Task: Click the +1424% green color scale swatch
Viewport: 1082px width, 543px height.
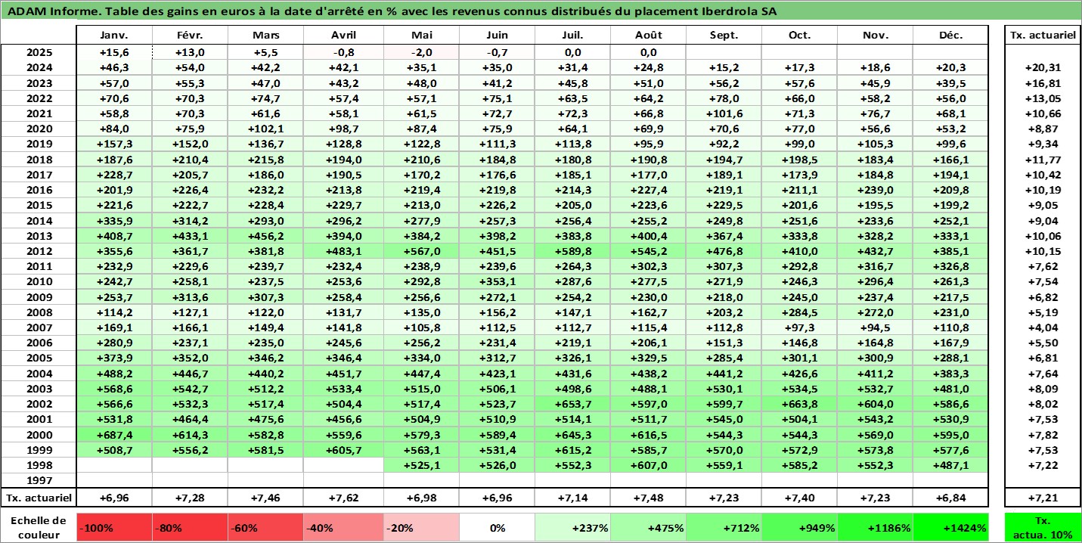Action: coord(951,528)
